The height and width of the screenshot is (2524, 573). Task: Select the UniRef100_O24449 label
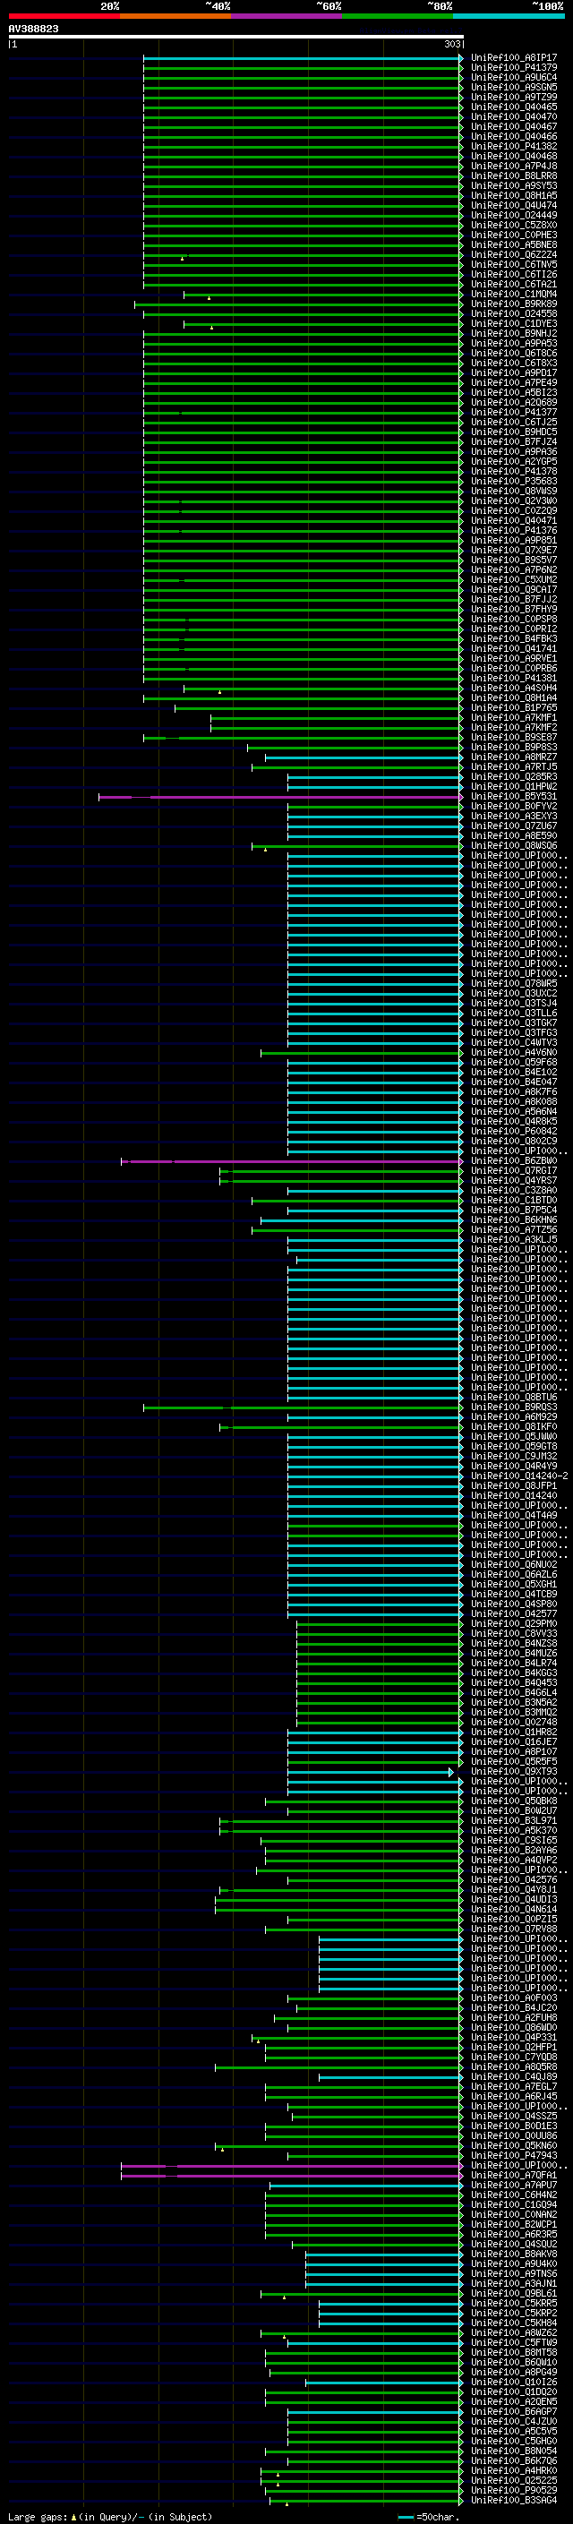[514, 215]
